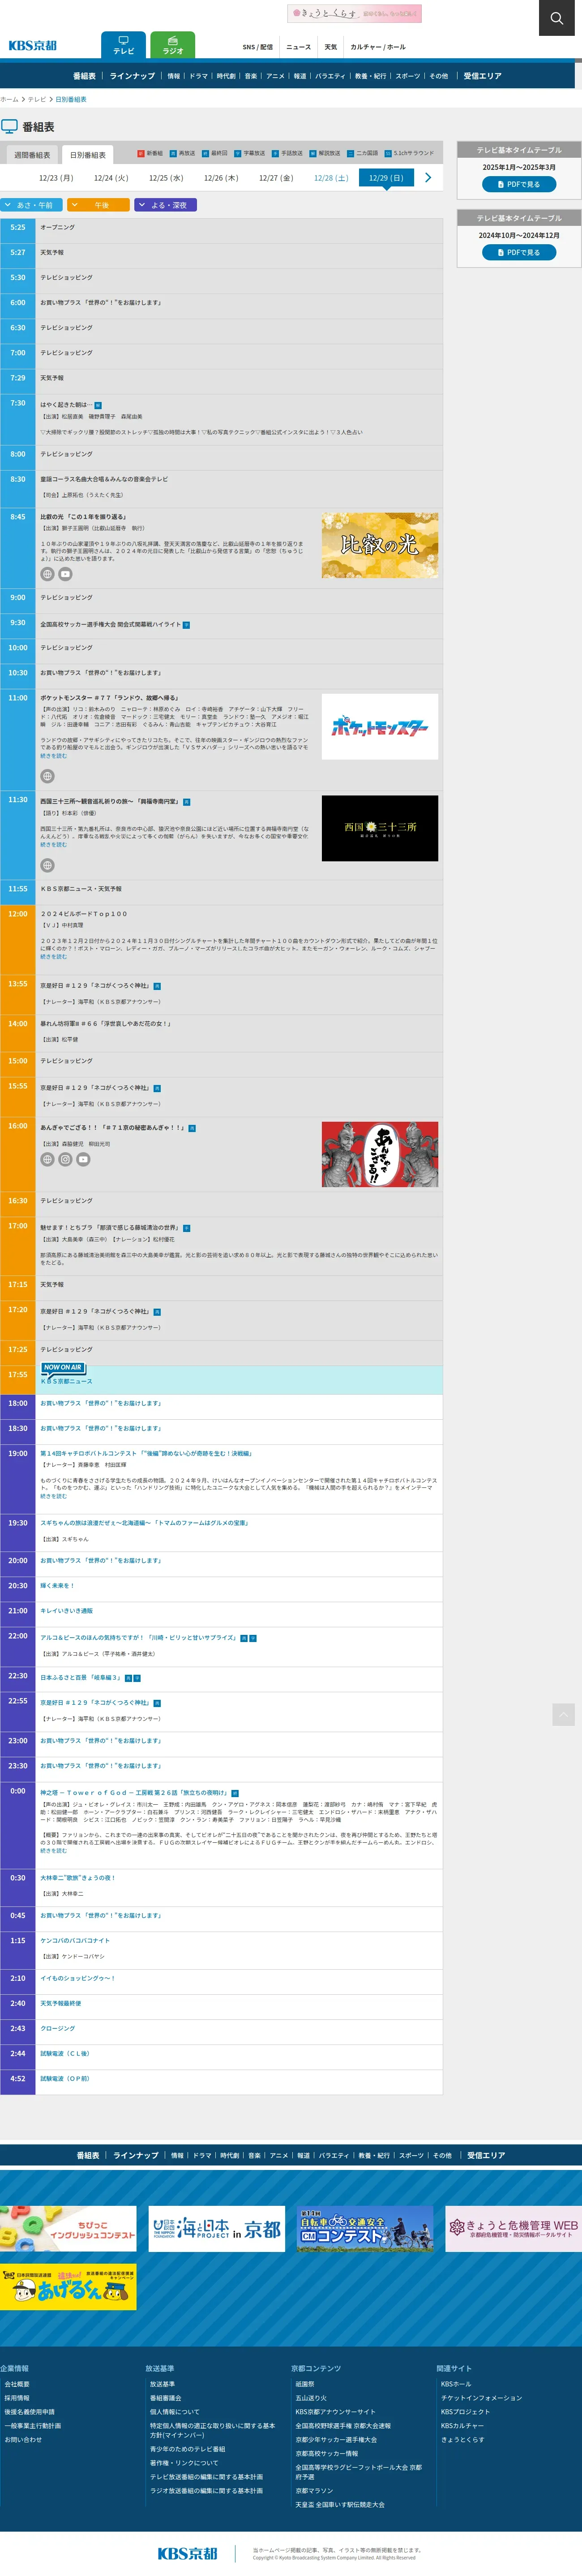Image resolution: width=582 pixels, height=2576 pixels.
Task: Open ケンコバのバコバコナイト program link
Action: [75, 1940]
